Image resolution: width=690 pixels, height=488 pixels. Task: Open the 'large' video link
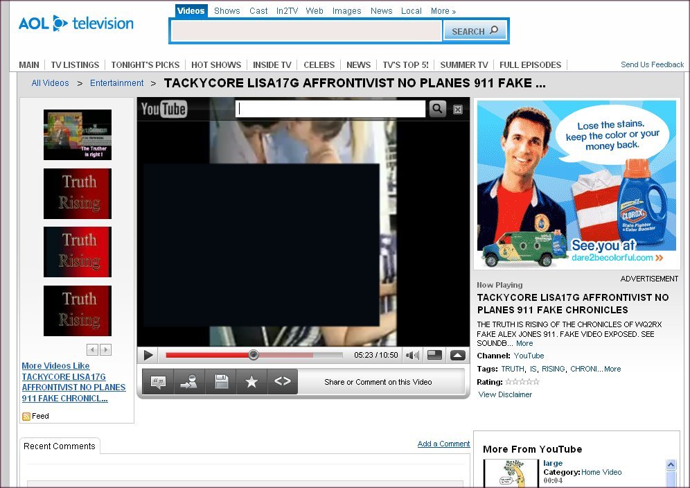click(x=553, y=463)
